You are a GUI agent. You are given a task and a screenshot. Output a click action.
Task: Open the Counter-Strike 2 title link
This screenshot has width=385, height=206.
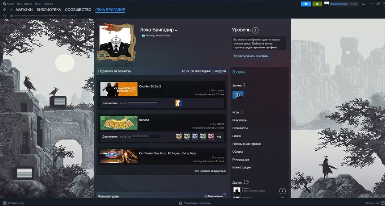click(150, 86)
